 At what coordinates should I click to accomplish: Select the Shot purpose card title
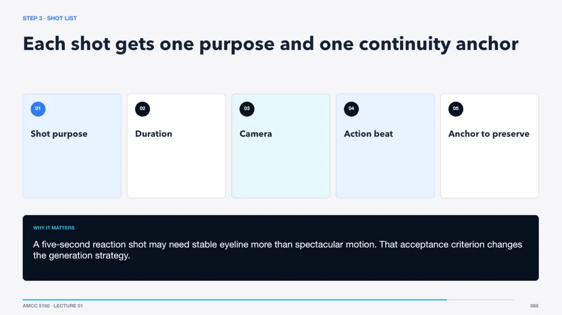click(59, 134)
